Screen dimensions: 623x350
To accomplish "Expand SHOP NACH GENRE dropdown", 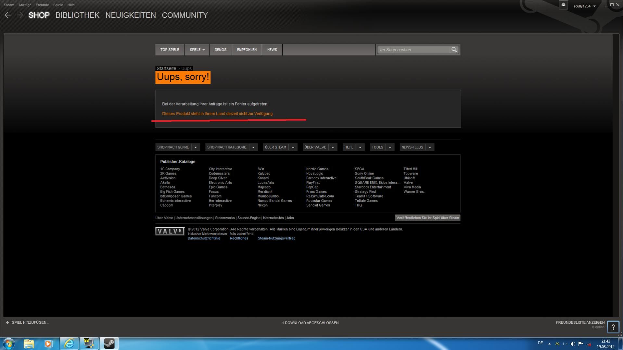I will click(196, 147).
